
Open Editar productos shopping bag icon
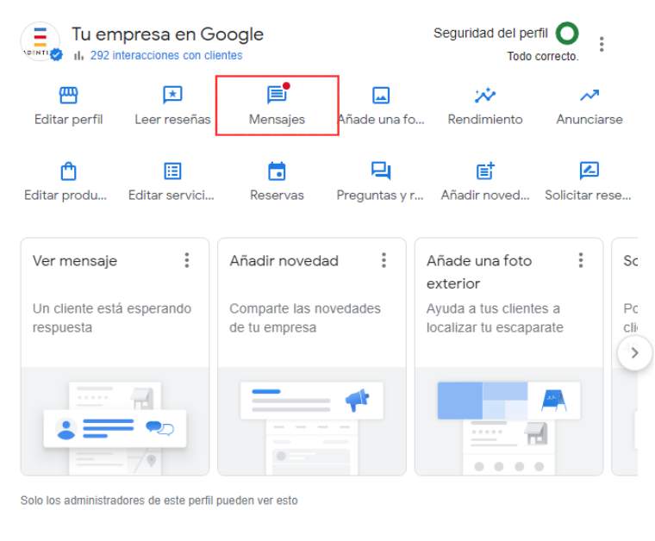(x=68, y=171)
